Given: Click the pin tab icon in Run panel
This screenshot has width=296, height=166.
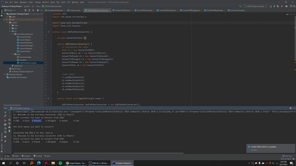Looking at the screenshot, I should point(5,142).
